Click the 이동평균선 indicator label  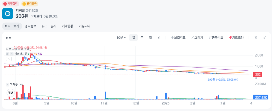[x=21, y=54]
